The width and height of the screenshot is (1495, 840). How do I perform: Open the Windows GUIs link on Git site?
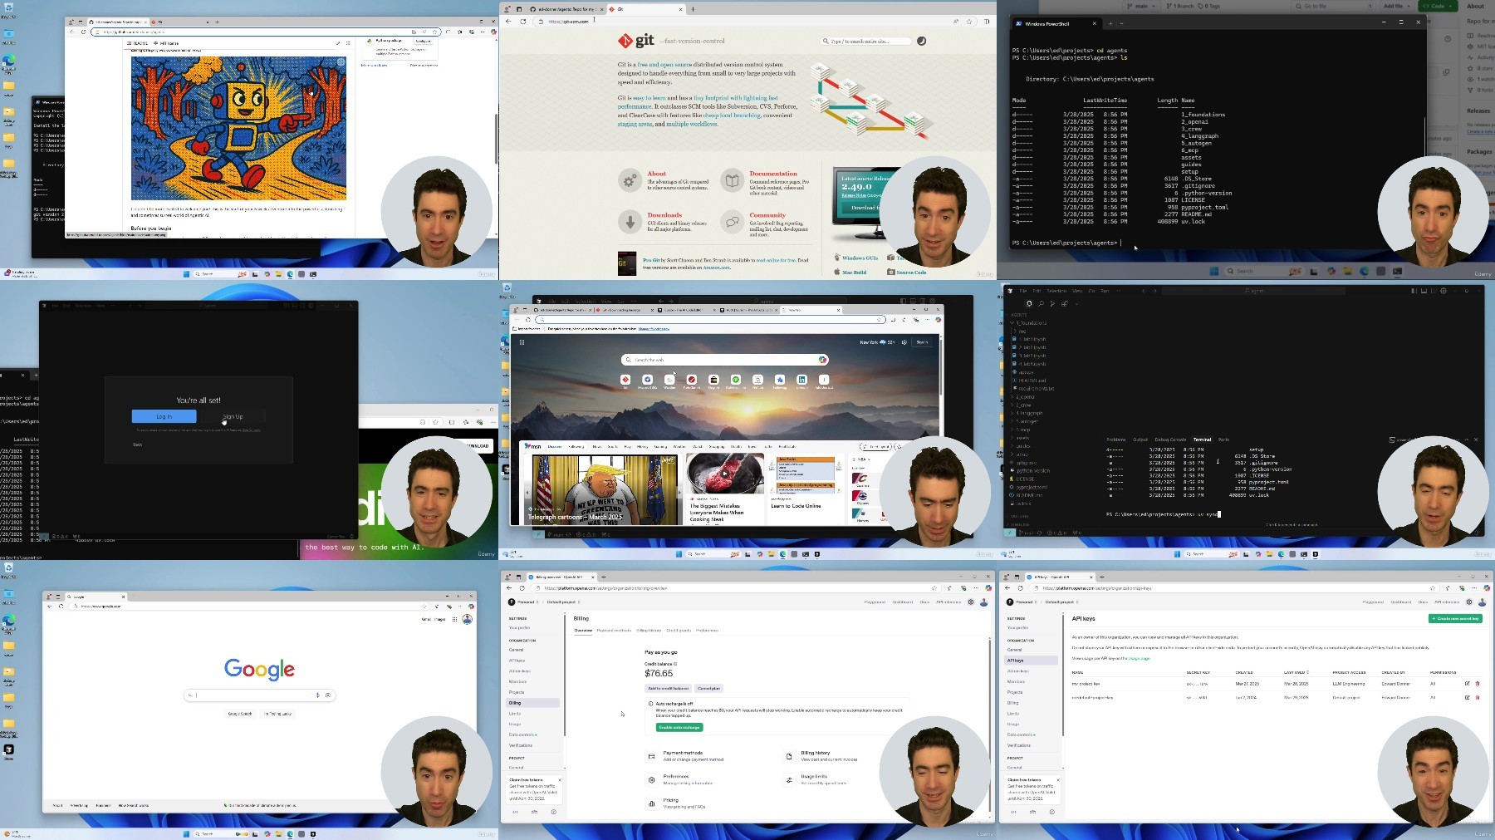click(860, 258)
